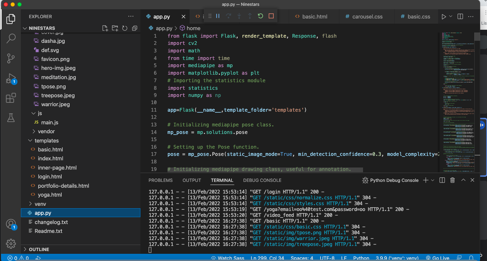Click the New File icon in Explorer
This screenshot has height=261, width=487.
pos(105,28)
